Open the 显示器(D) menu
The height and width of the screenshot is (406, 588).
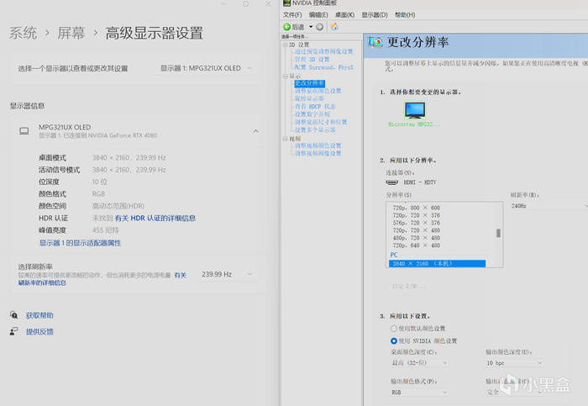(375, 14)
